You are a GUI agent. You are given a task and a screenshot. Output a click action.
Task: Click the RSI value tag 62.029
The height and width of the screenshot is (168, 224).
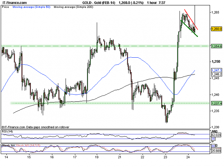click(216, 135)
